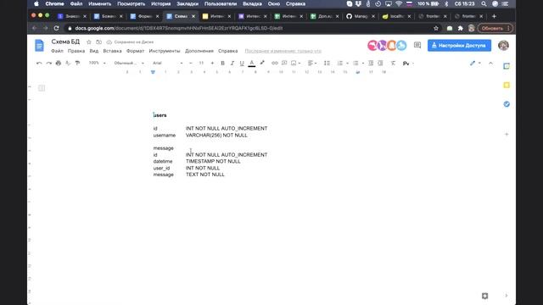Open line spacing options
Viewport: 543px width, 305px height.
(327, 63)
